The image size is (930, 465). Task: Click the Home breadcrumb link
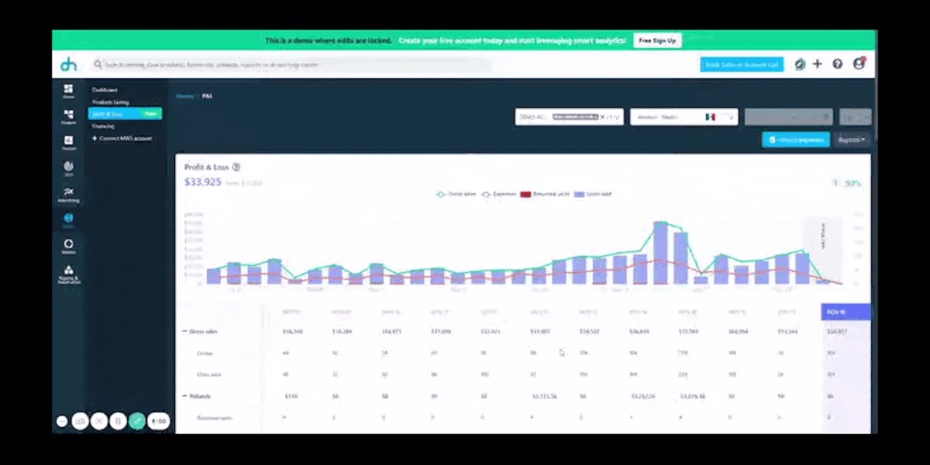click(184, 96)
